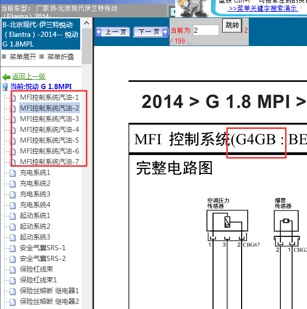
Task: Click document icon beside 安全气囊SRS-1
Action: pyautogui.click(x=13, y=249)
